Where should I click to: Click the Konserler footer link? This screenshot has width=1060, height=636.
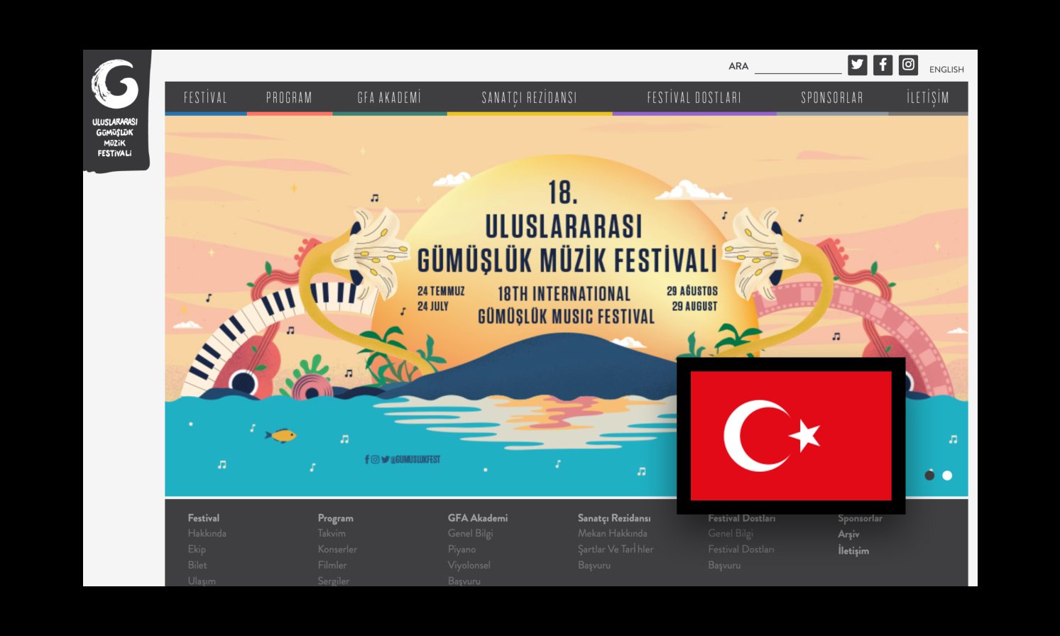coord(337,549)
